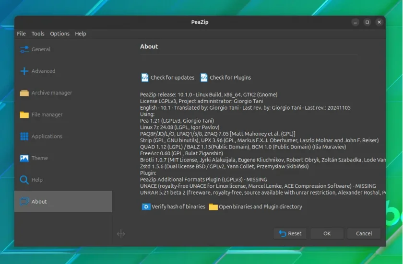Go to Archive manager settings label
The height and width of the screenshot is (264, 403).
[x=52, y=93]
